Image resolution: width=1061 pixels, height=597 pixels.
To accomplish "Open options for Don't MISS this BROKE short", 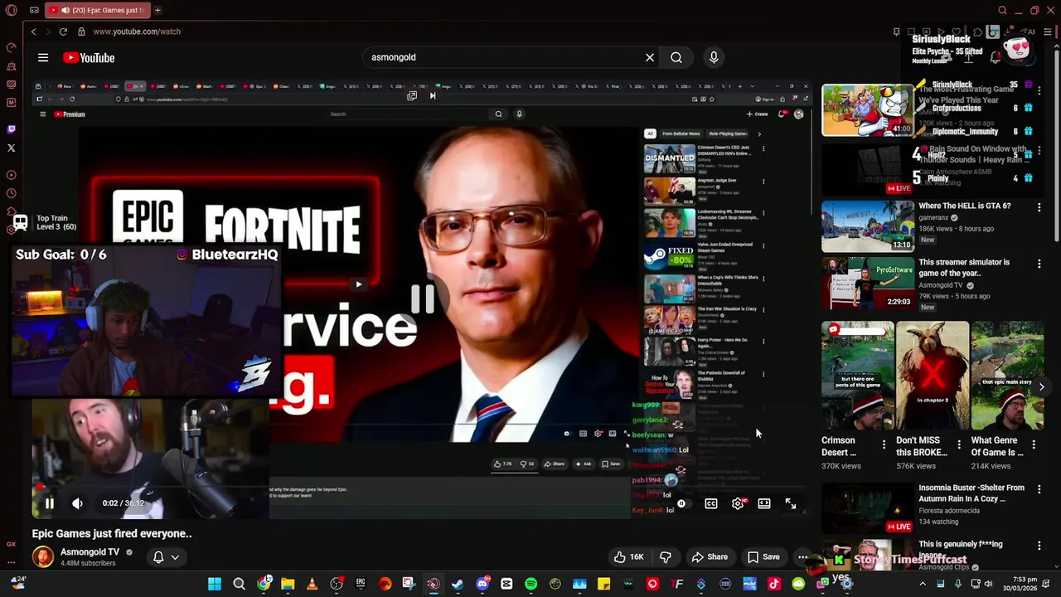I will click(959, 445).
